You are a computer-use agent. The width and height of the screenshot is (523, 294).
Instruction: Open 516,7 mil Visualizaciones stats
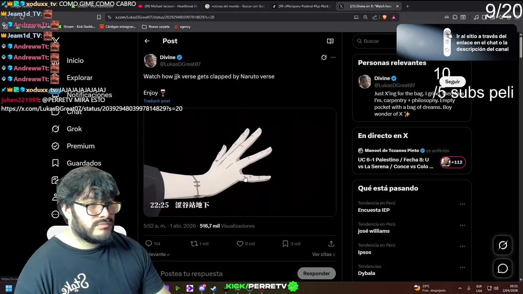pyautogui.click(x=227, y=226)
